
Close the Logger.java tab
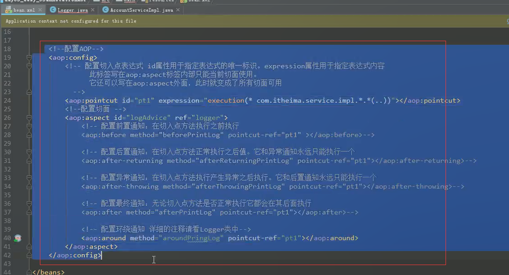click(x=92, y=9)
